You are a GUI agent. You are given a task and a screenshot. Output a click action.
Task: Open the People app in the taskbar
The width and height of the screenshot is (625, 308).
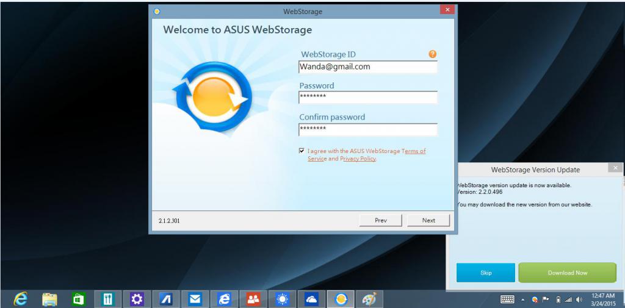[253, 299]
